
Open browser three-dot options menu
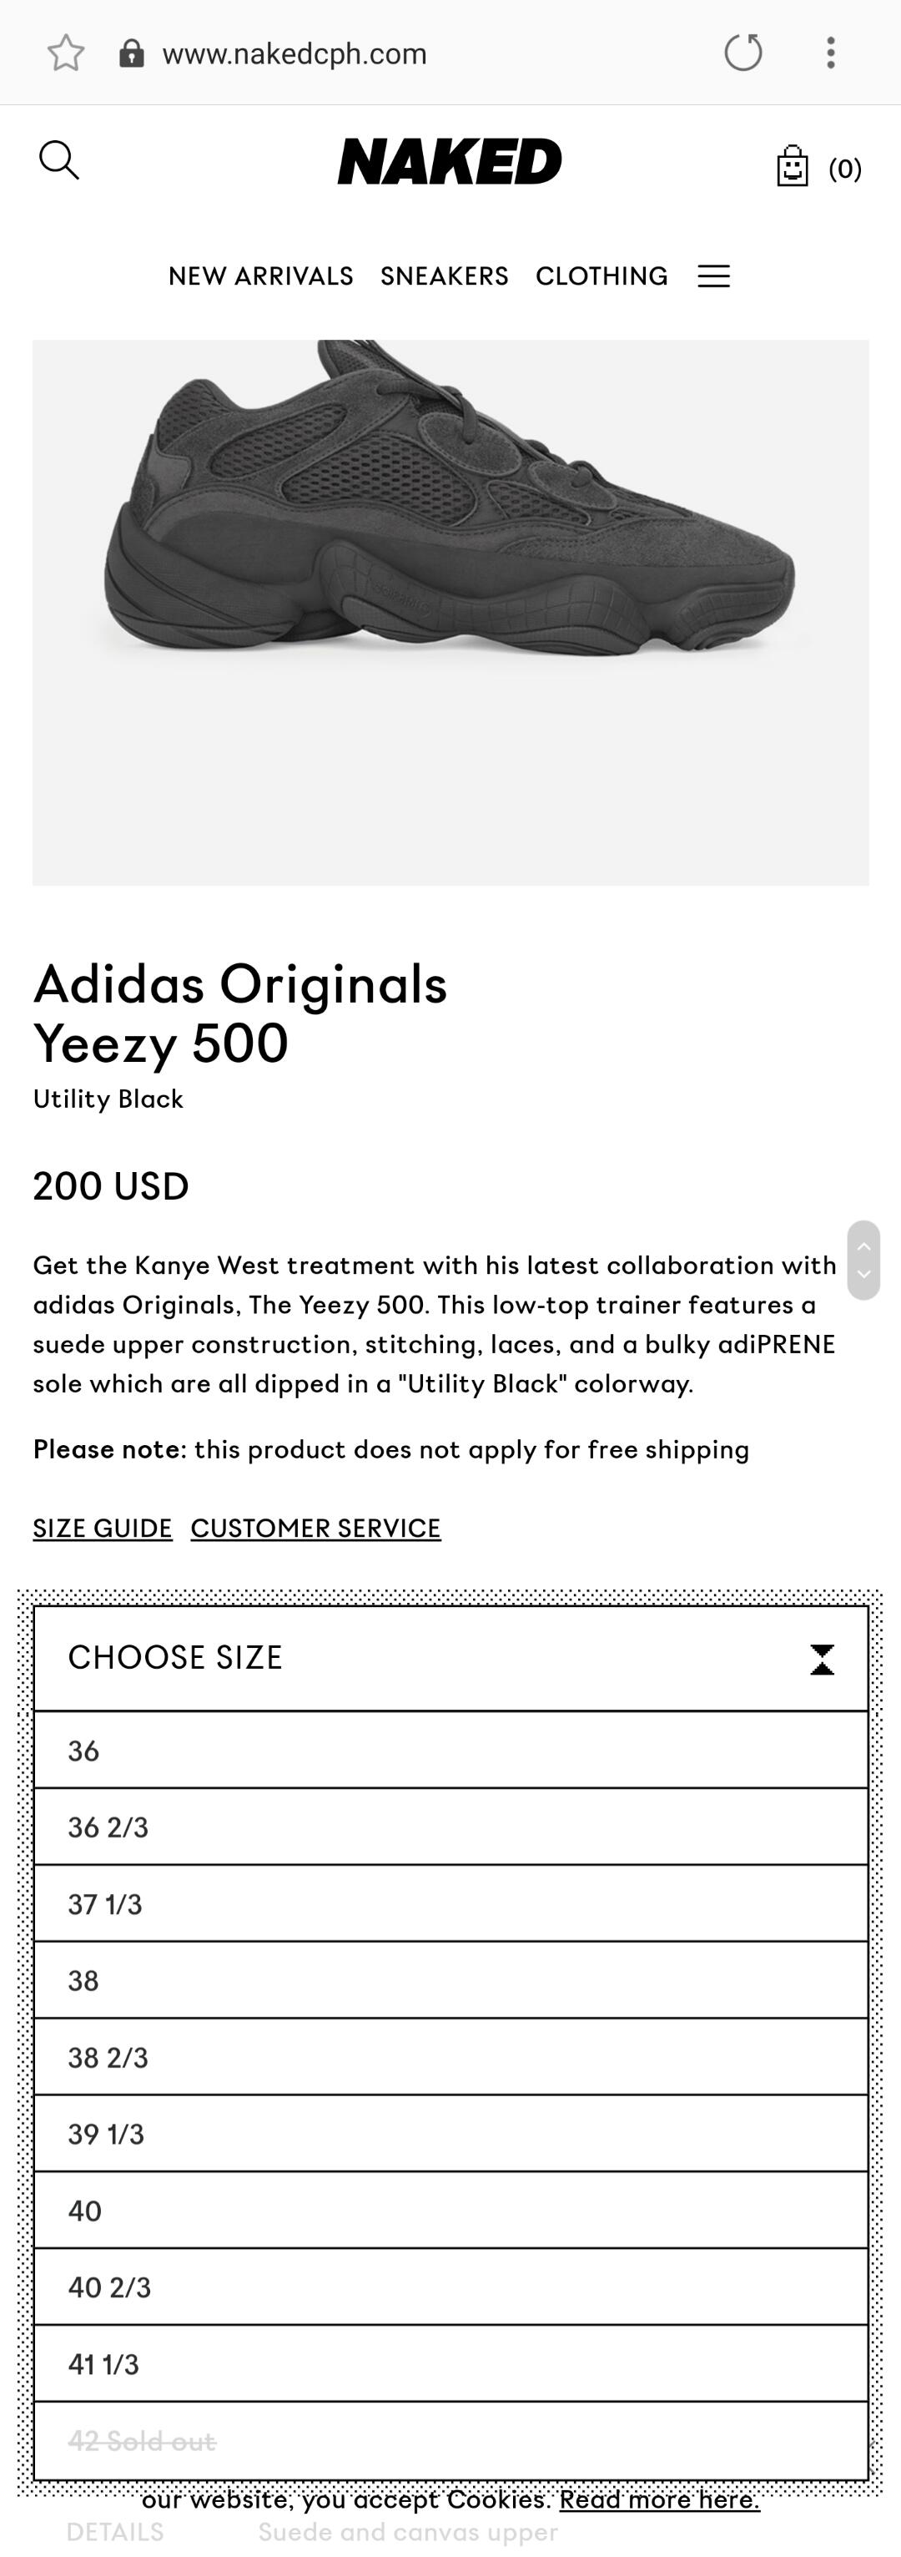(831, 53)
